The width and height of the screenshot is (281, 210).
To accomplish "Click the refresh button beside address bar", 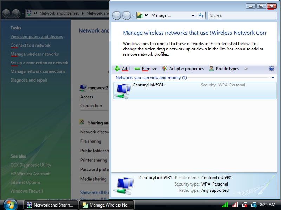I will 201,15.
